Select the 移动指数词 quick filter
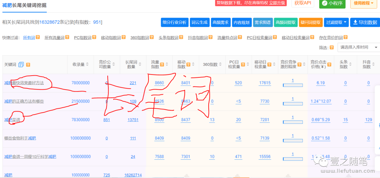This screenshot has width=380, height=178. (111, 38)
